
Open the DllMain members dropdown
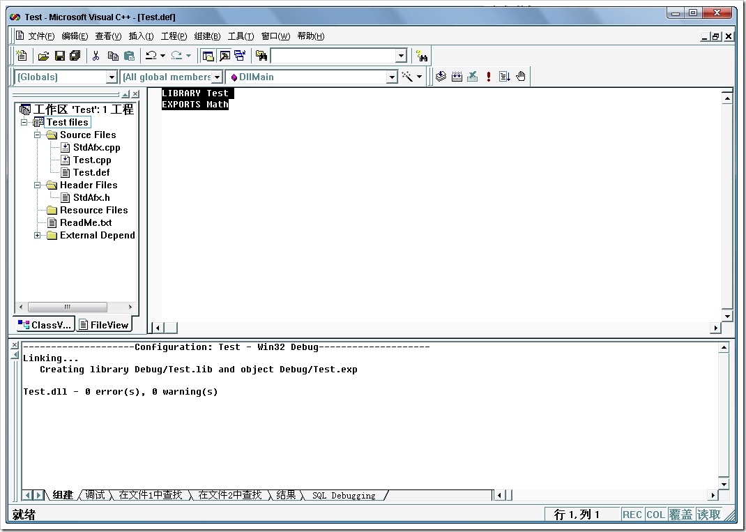click(392, 77)
